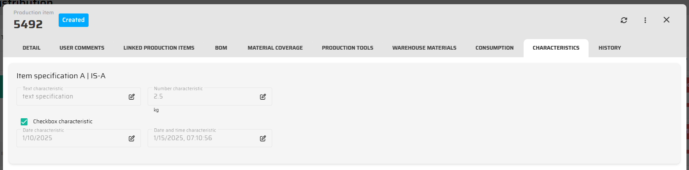This screenshot has width=689, height=170.
Task: Click edit icon for Date characteristic
Action: [132, 138]
